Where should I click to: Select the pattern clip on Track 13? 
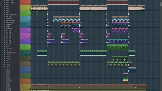point(120,59)
